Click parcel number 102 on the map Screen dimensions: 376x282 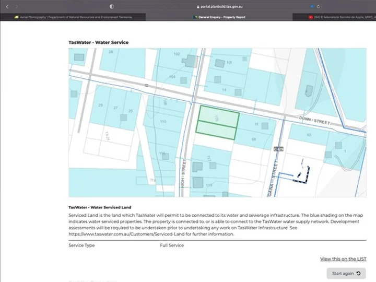(x=177, y=54)
